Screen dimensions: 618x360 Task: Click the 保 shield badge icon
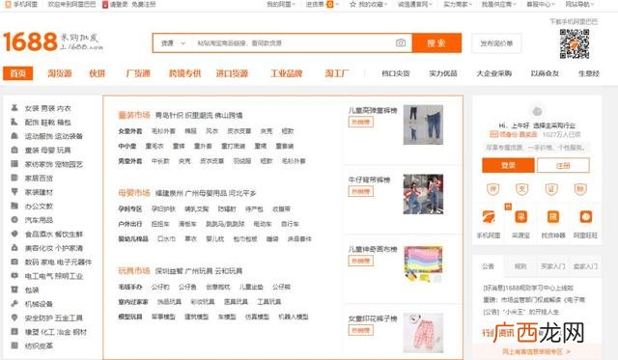tap(492, 189)
